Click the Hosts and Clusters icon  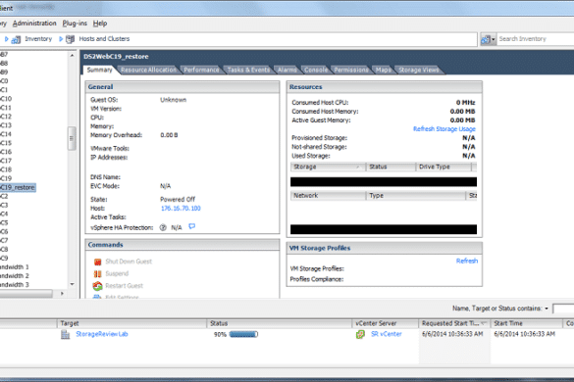point(70,39)
